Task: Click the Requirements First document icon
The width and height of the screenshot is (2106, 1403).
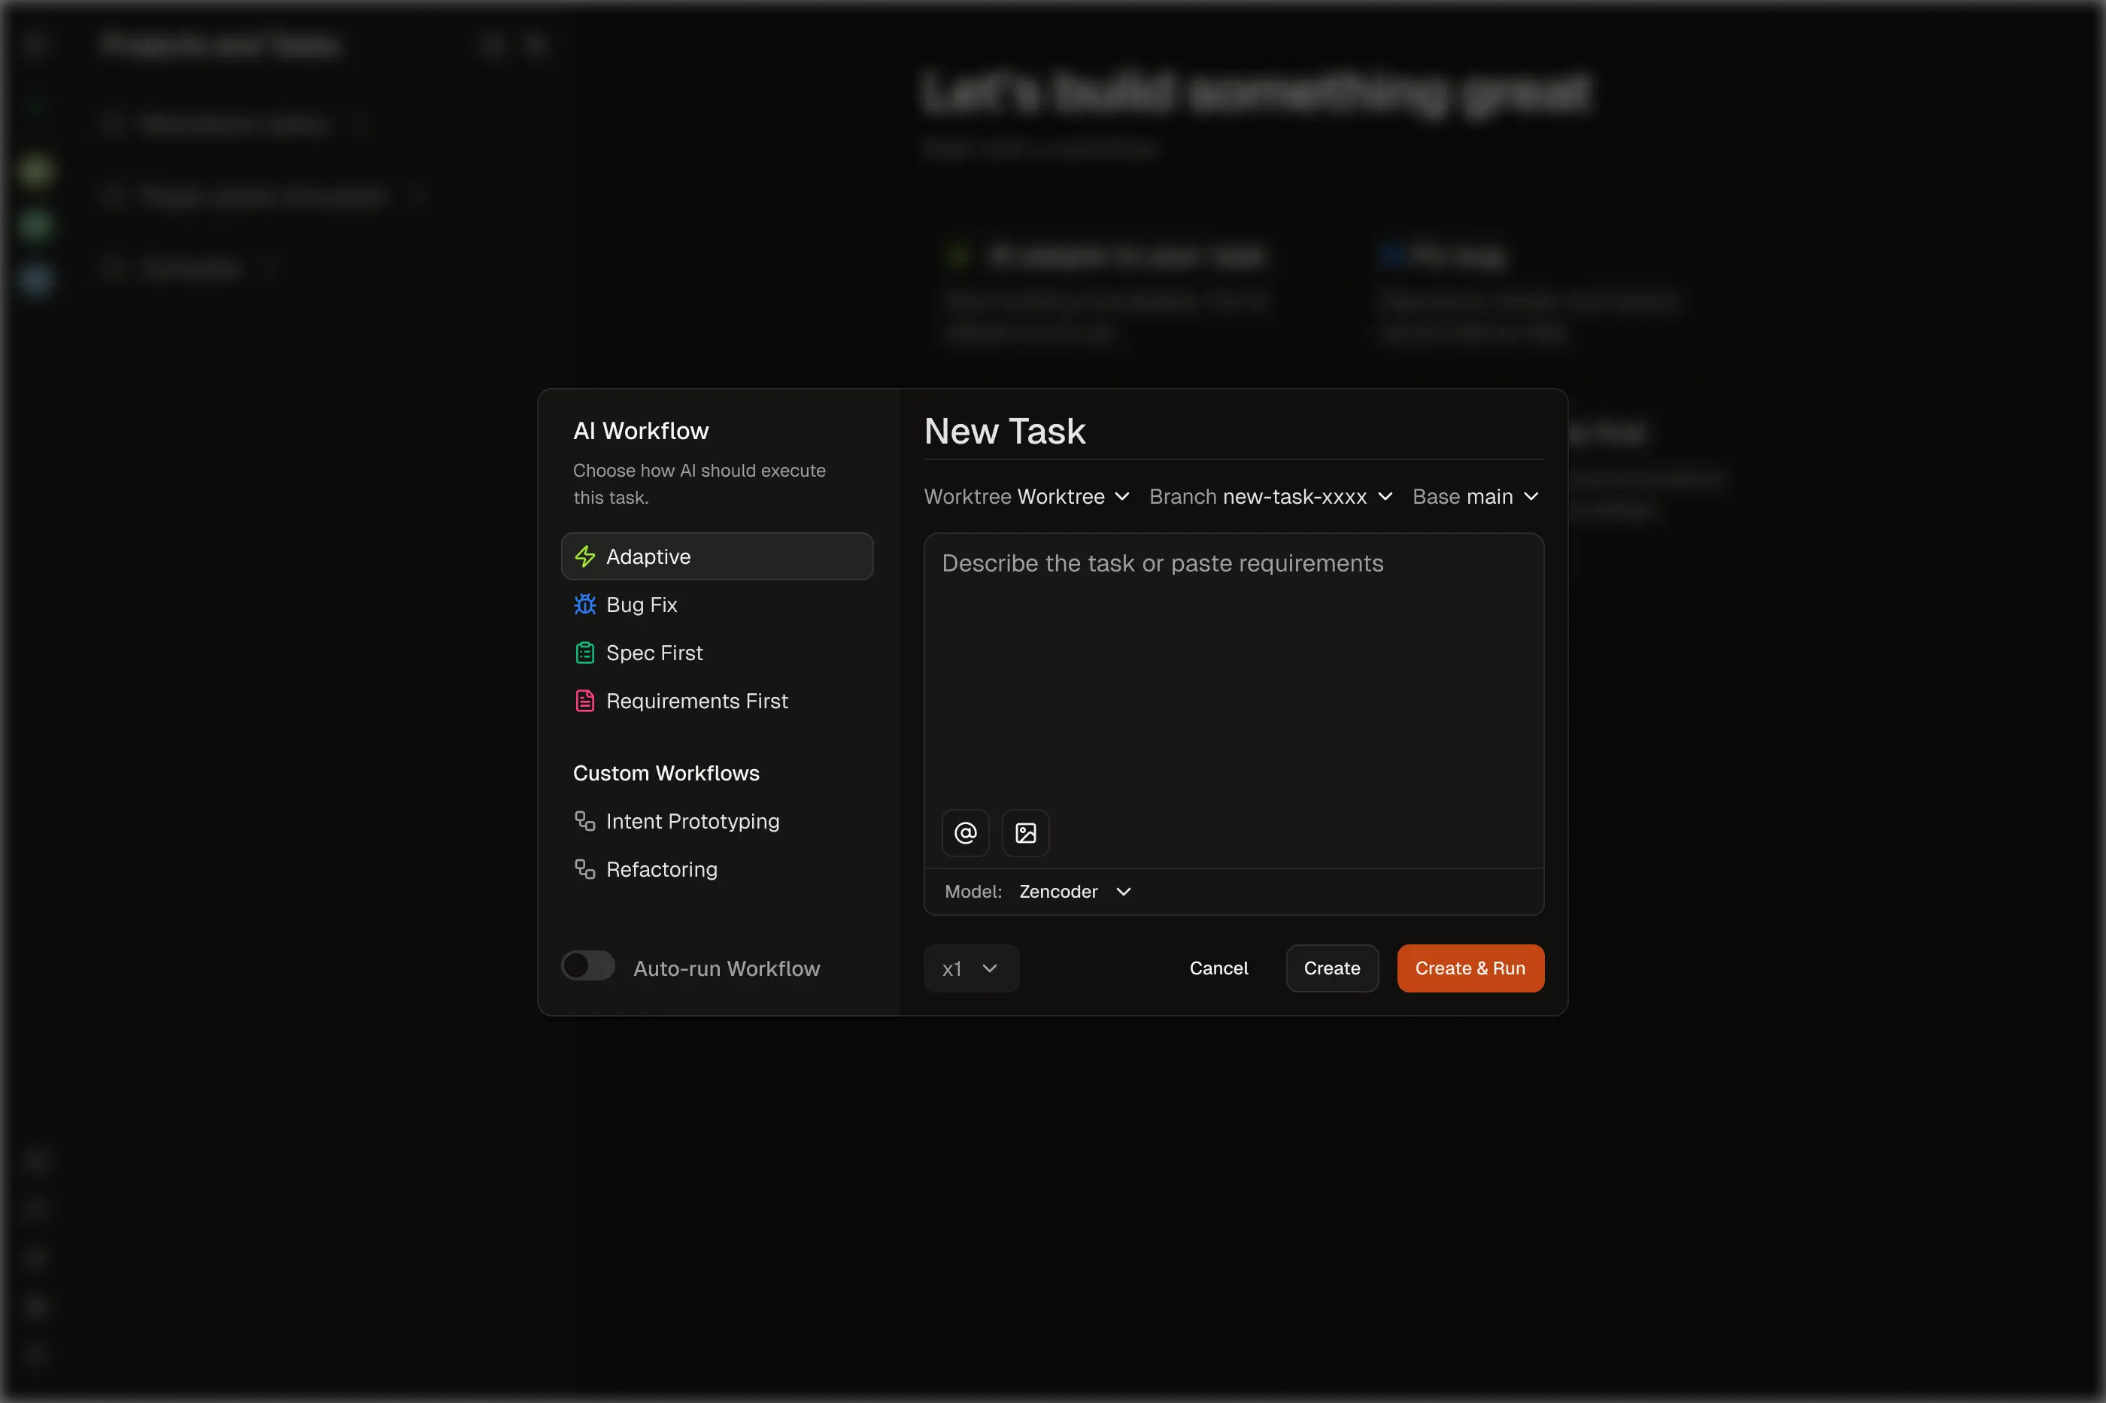Action: coord(585,701)
